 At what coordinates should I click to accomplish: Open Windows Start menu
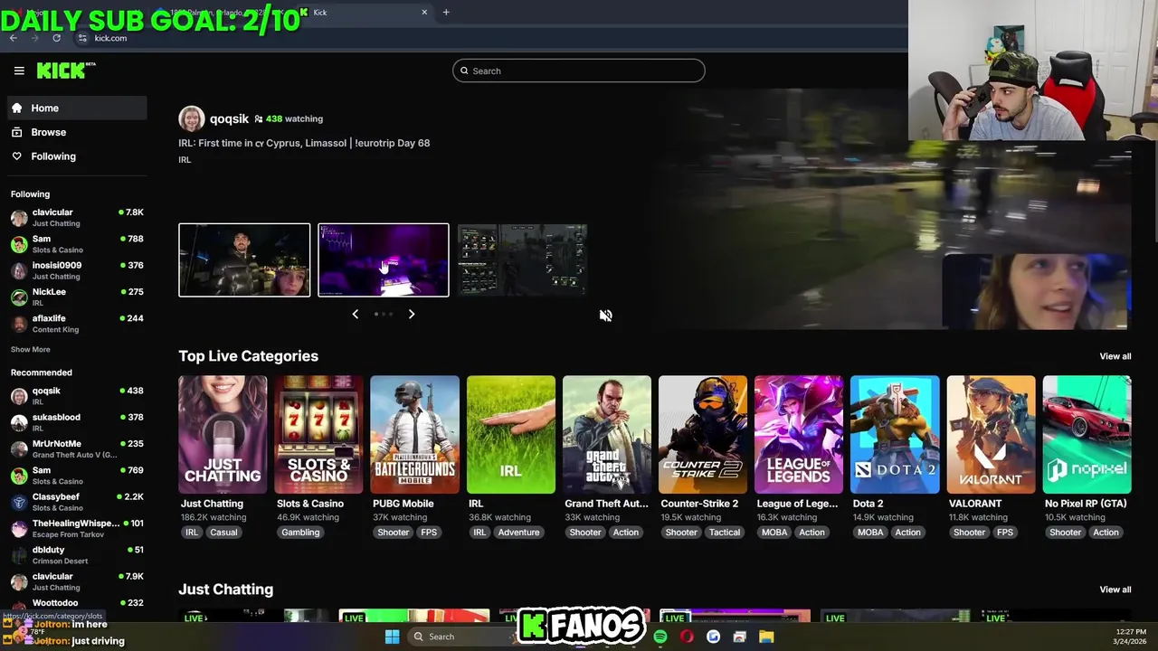click(x=392, y=637)
